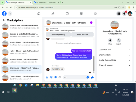136x102 pixels.
Task: Open Chrome tab search dropdown arrow
Action: [x=2, y=2]
